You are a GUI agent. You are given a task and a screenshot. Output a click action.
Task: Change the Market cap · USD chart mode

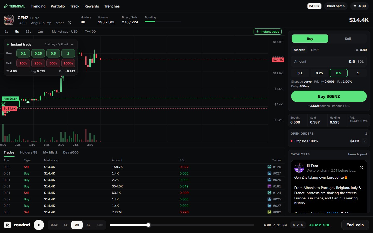(x=65, y=32)
